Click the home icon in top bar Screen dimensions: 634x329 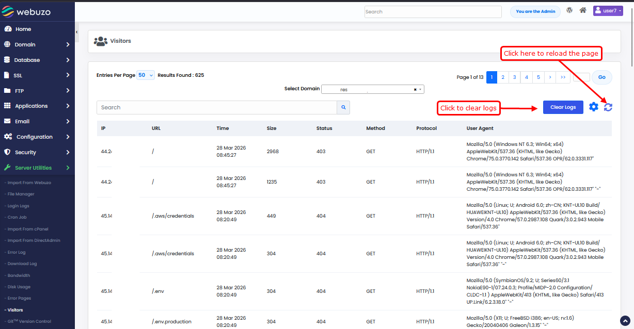click(583, 10)
